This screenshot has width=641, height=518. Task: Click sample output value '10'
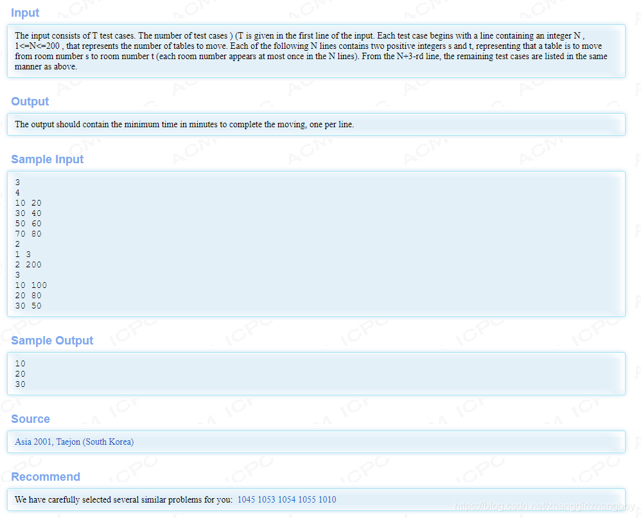tap(20, 364)
